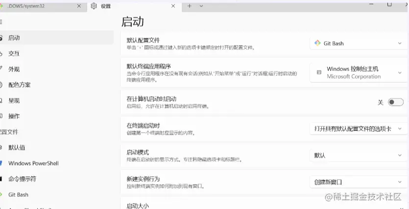Open the 外观 settings page
This screenshot has height=209, width=409.
(57, 69)
